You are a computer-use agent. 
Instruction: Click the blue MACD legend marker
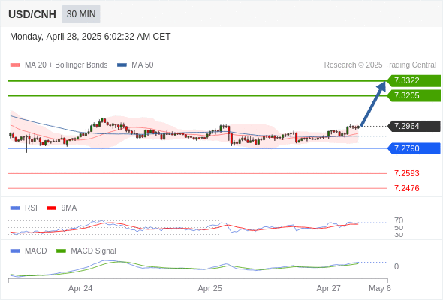tap(15, 251)
